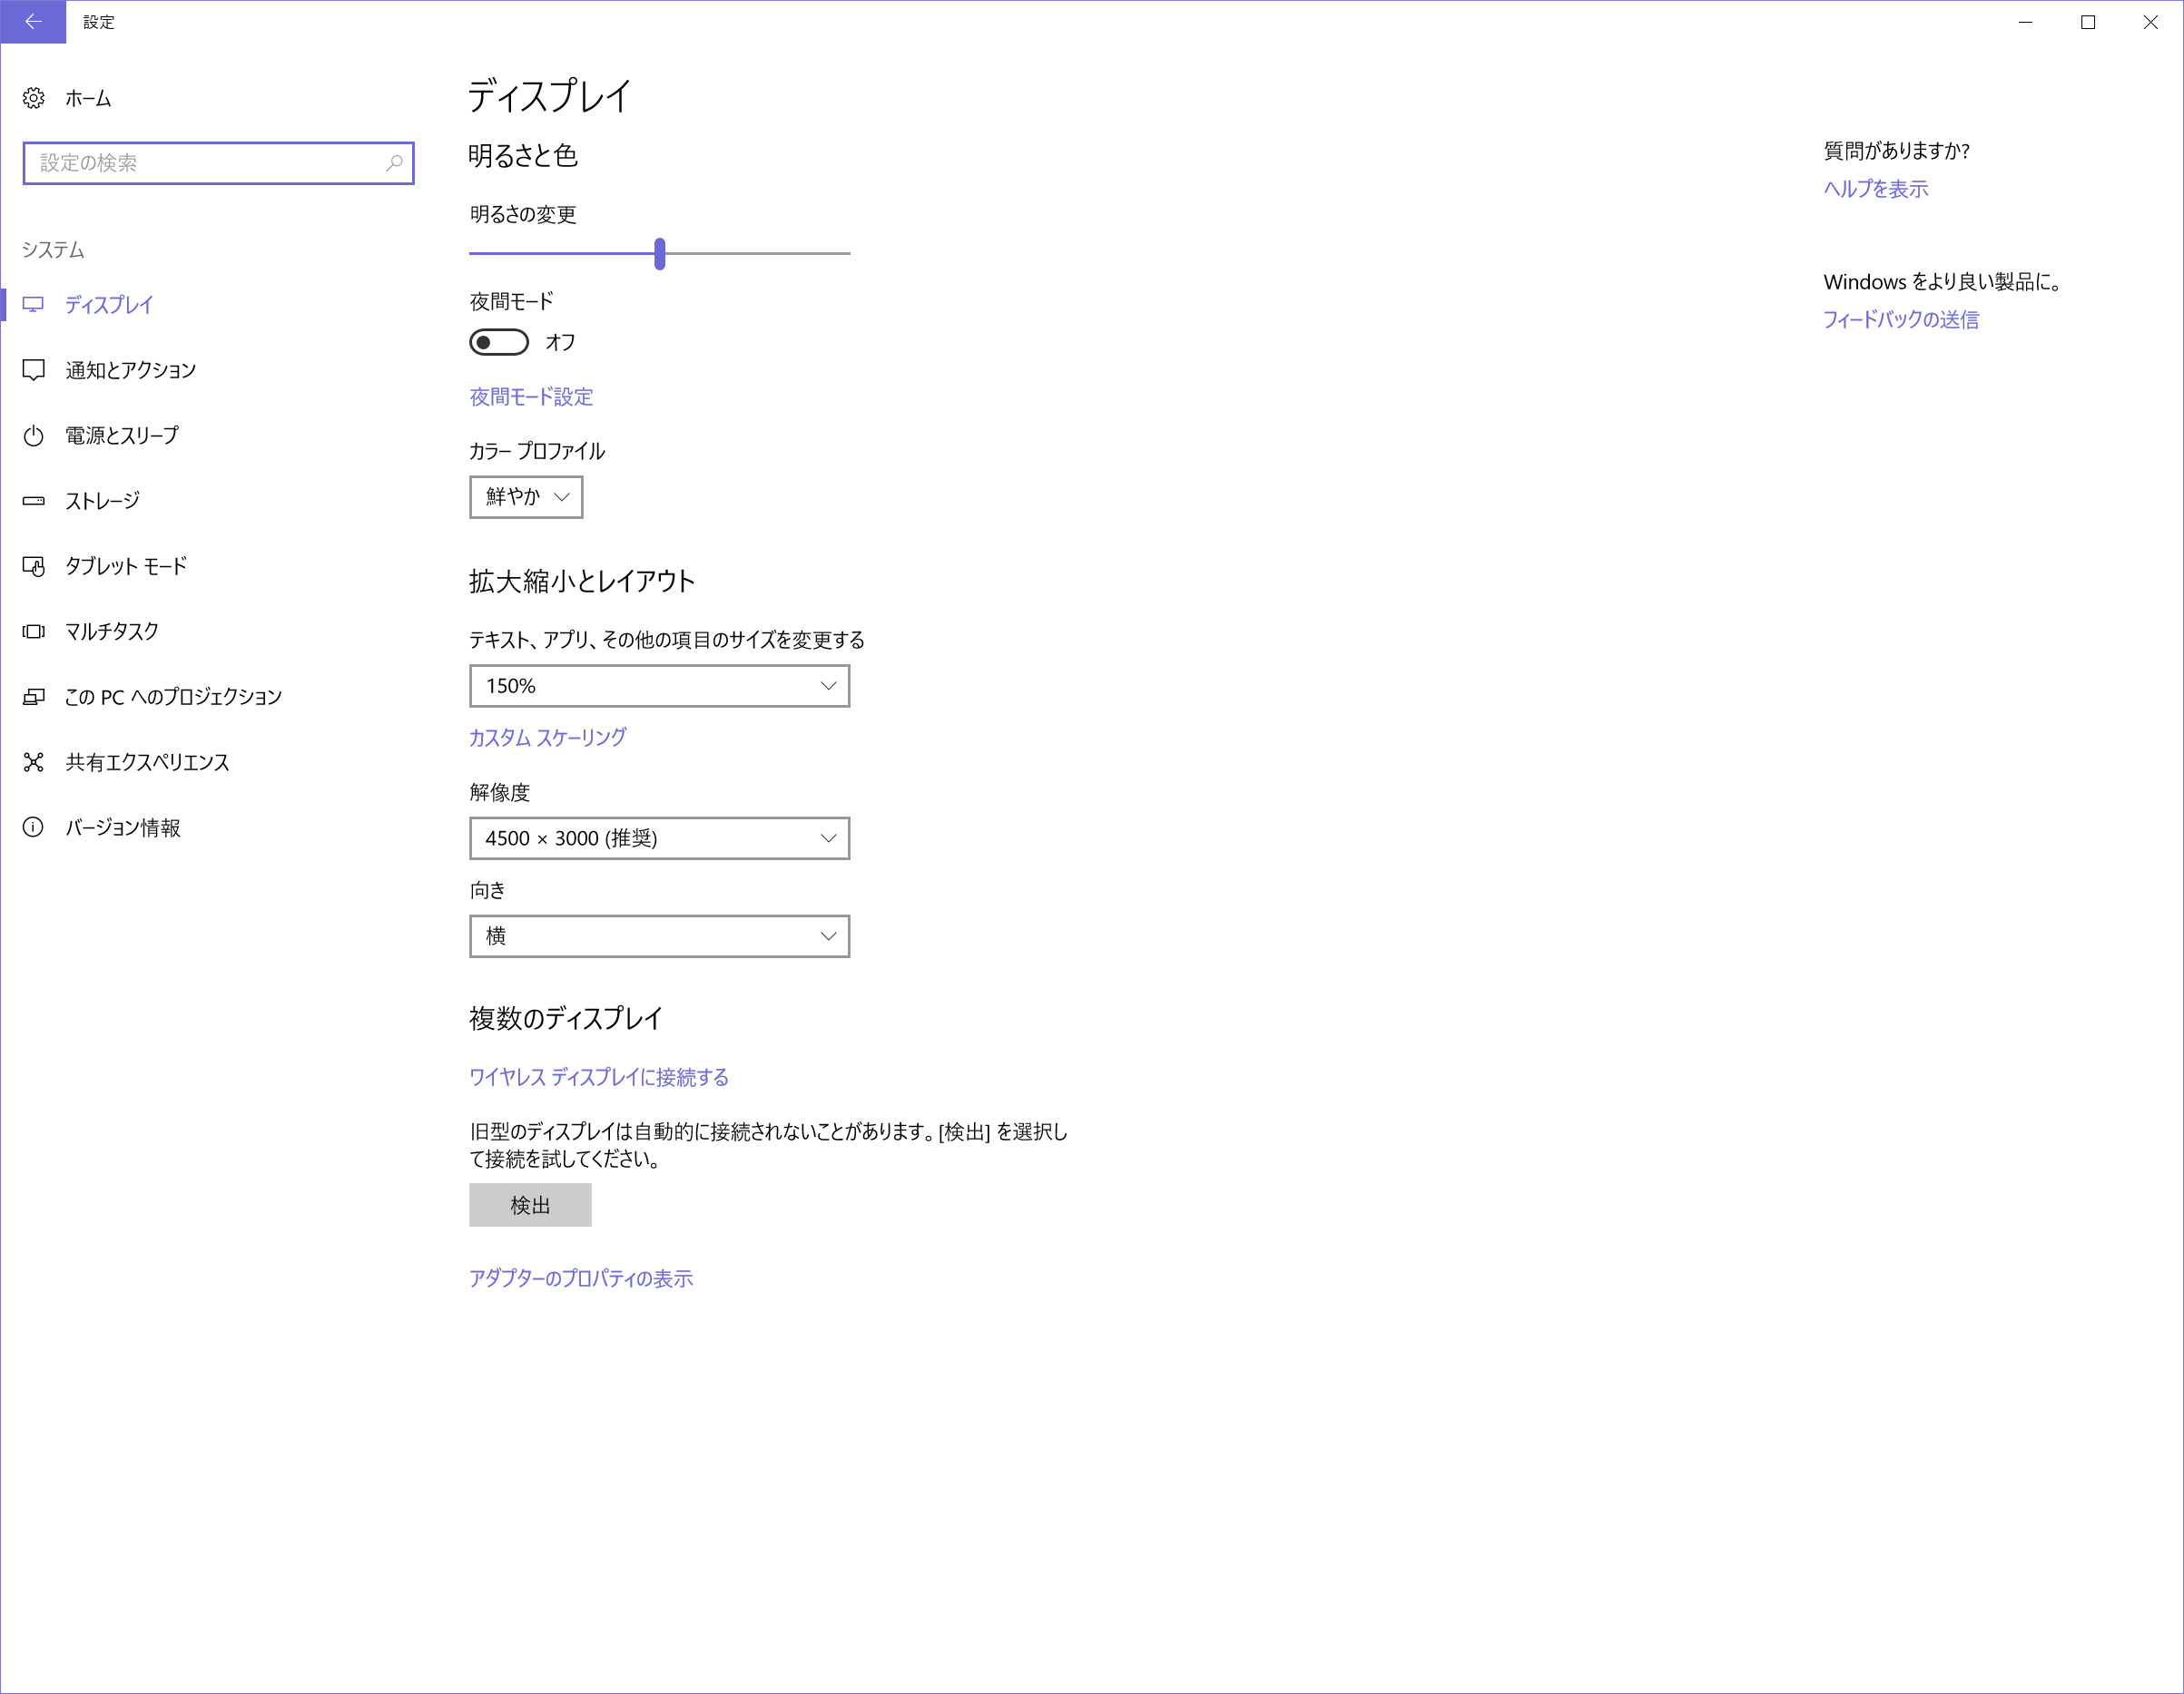
Task: Click the ヘルプを表示 link
Action: (x=1876, y=189)
